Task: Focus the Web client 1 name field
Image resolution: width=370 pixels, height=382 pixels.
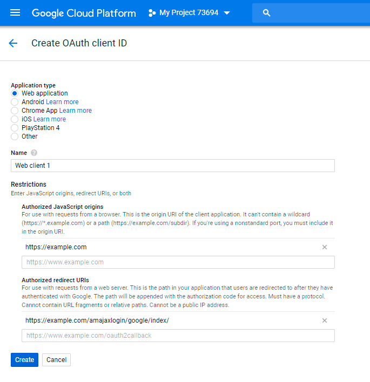Action: tap(173, 166)
